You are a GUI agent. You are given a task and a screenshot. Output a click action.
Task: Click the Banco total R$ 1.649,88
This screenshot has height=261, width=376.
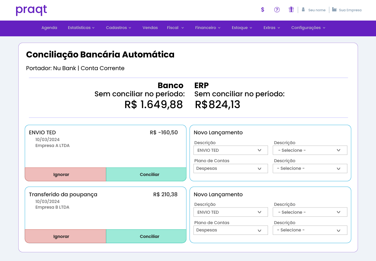154,104
